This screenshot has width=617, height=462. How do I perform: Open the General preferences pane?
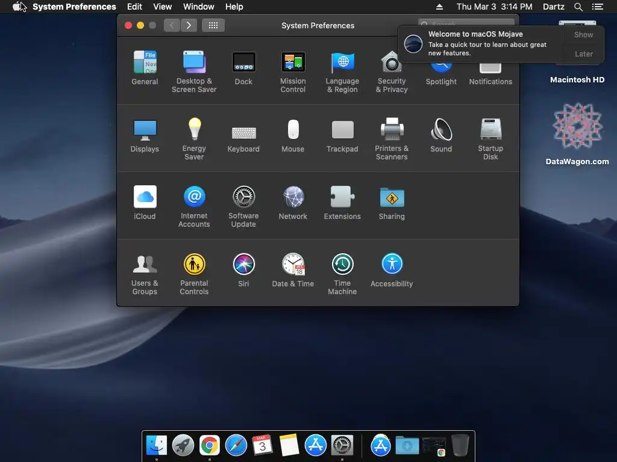pos(145,68)
